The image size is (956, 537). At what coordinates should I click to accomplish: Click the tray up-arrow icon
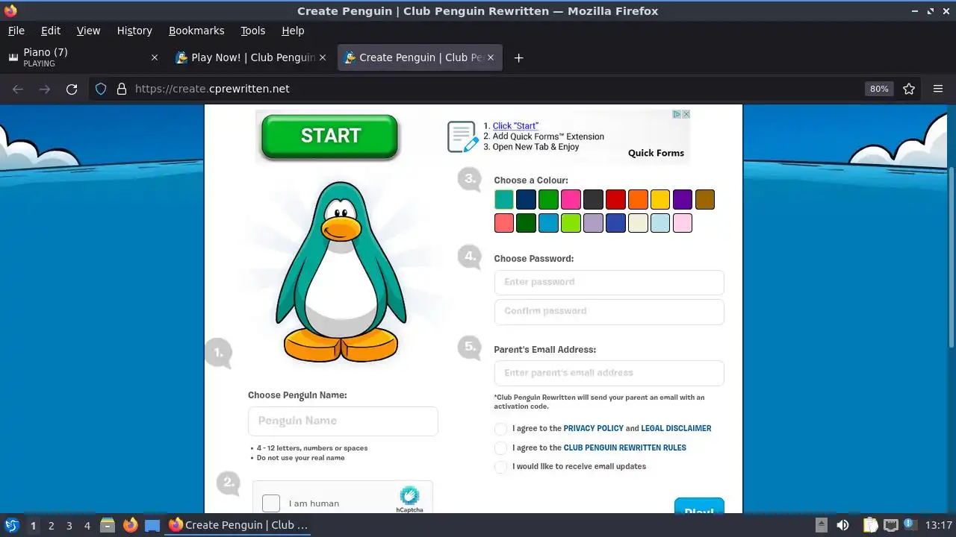coord(821,525)
